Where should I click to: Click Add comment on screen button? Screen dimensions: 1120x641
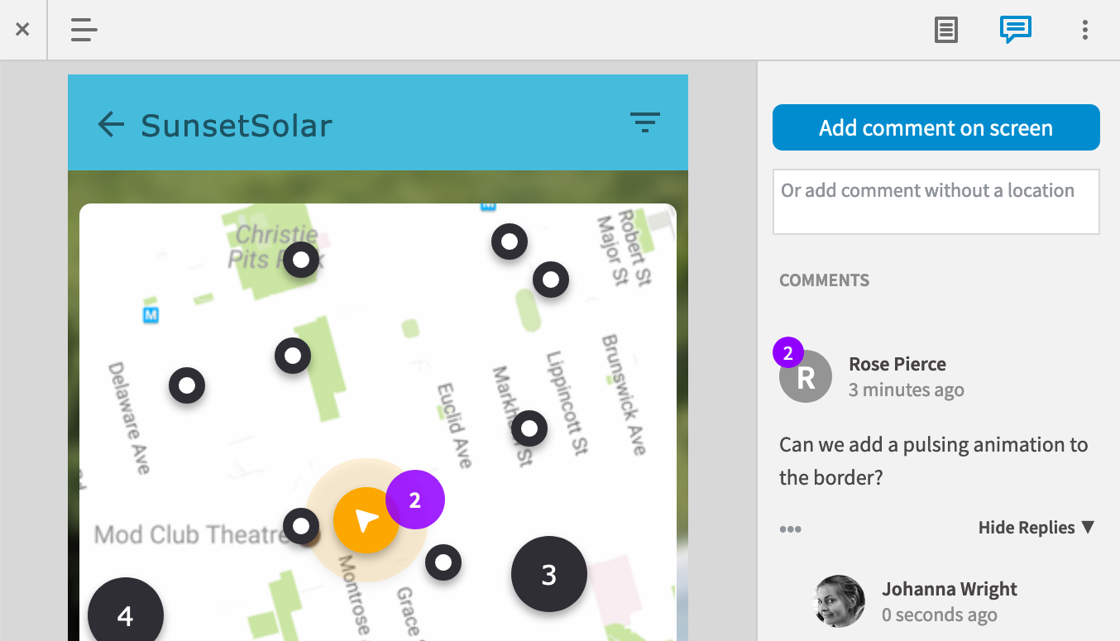936,127
